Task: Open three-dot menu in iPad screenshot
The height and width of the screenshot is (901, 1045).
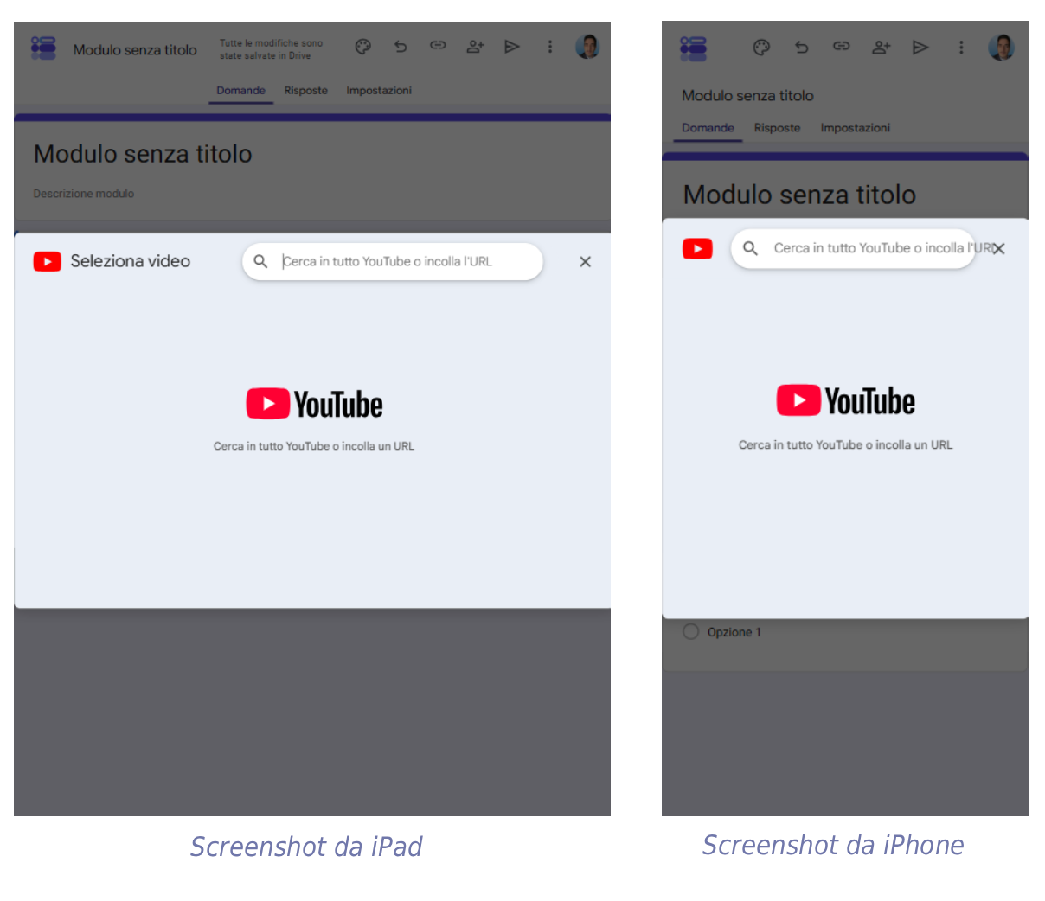Action: tap(550, 47)
